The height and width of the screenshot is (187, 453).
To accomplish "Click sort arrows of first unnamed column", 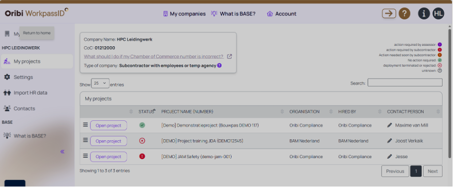I will 131,111.
